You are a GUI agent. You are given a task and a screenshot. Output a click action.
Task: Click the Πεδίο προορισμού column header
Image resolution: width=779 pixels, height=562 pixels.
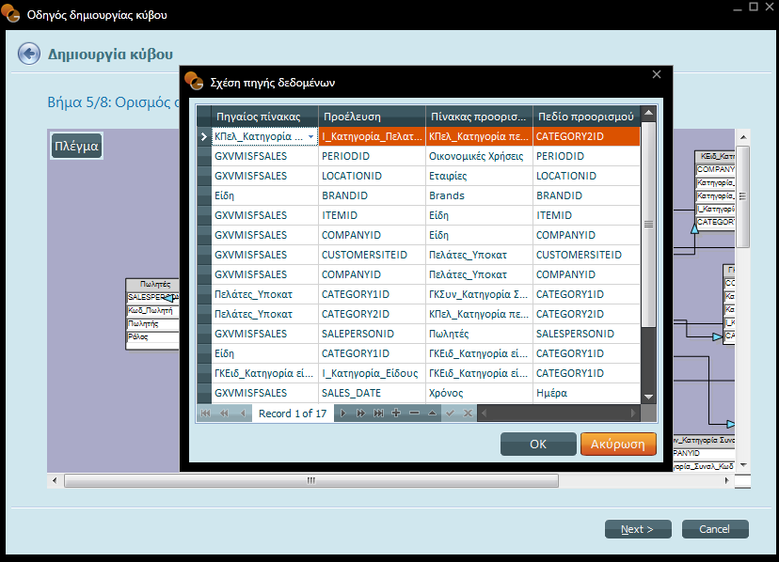click(x=587, y=117)
